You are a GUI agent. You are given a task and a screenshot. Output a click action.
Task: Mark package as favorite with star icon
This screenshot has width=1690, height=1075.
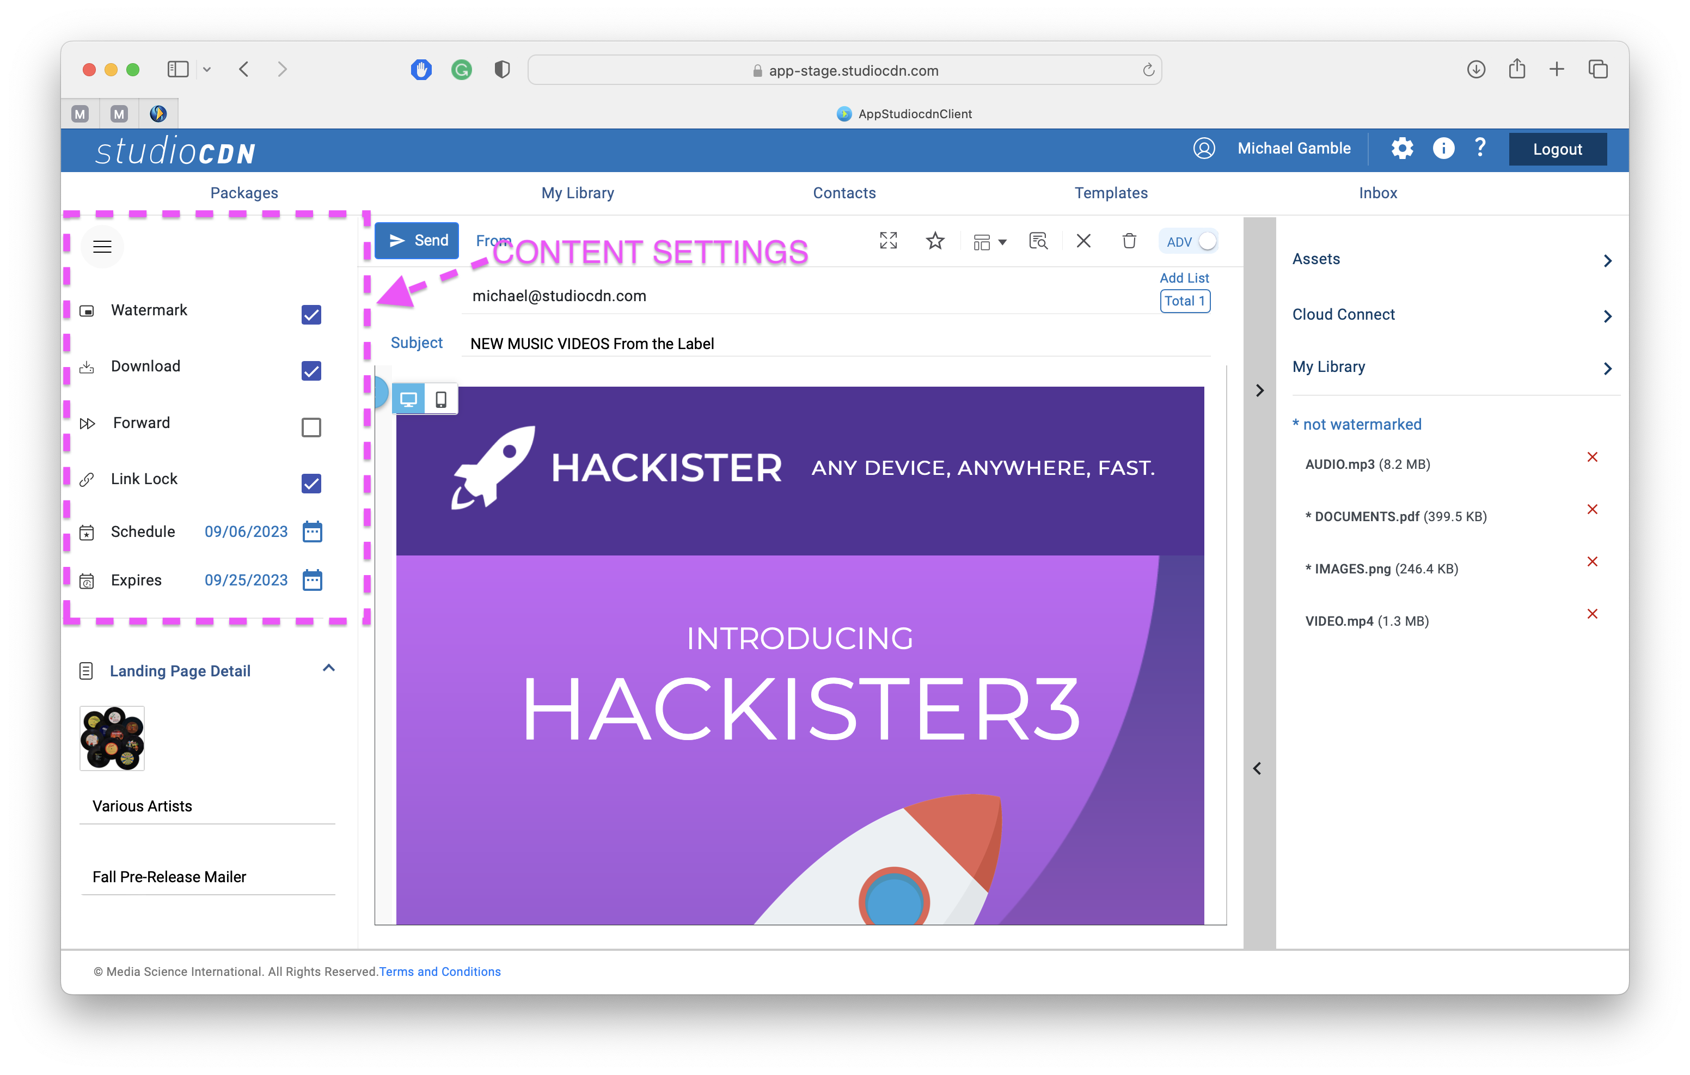coord(935,241)
